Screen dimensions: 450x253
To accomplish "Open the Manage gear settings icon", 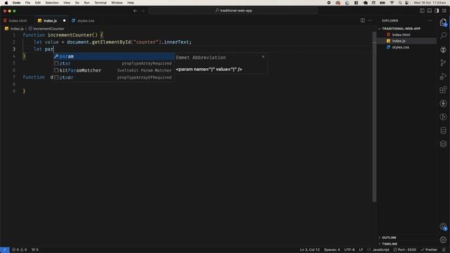I will point(443,240).
